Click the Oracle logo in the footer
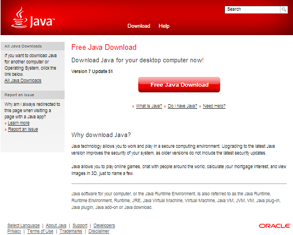This screenshot has width=293, height=235. coord(275,226)
